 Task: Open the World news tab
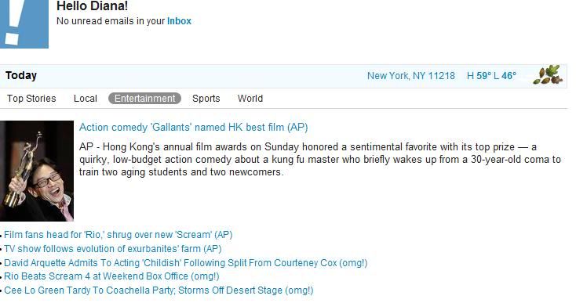[x=250, y=99]
